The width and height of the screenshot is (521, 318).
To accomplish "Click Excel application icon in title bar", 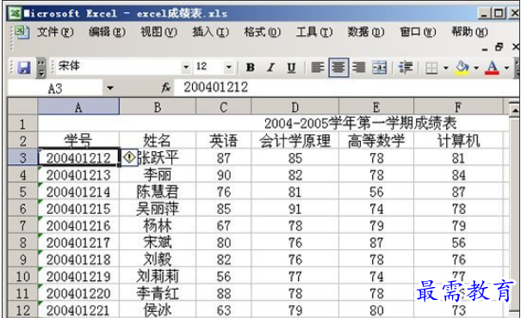I will click(x=16, y=14).
